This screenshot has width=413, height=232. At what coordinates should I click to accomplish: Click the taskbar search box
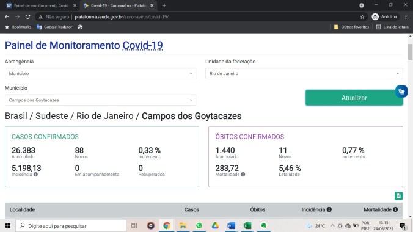click(x=71, y=226)
